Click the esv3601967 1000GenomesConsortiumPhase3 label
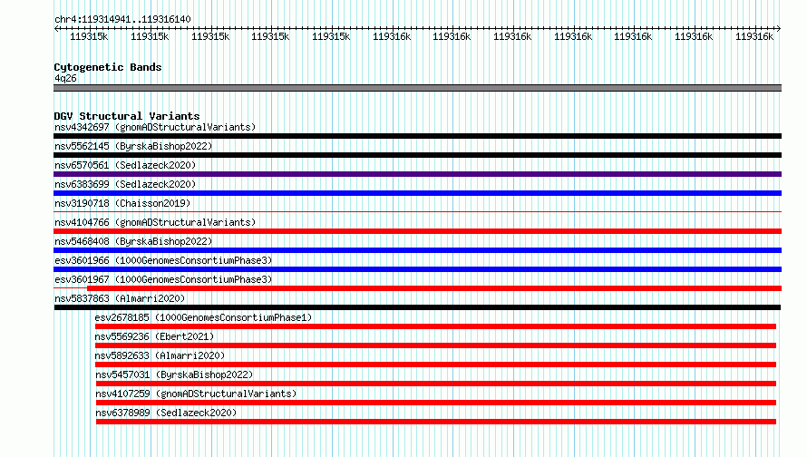Image resolution: width=807 pixels, height=457 pixels. click(x=163, y=279)
